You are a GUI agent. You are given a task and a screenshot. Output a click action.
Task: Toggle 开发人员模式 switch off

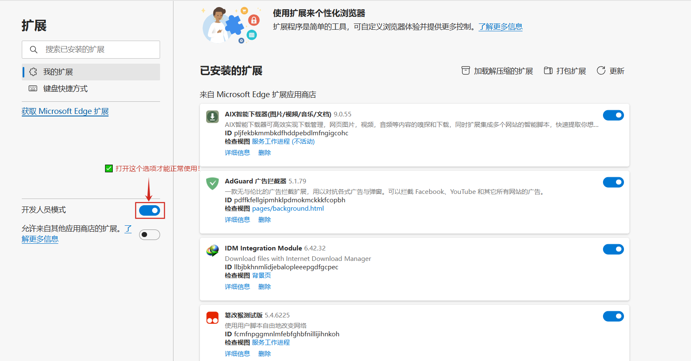[150, 210]
